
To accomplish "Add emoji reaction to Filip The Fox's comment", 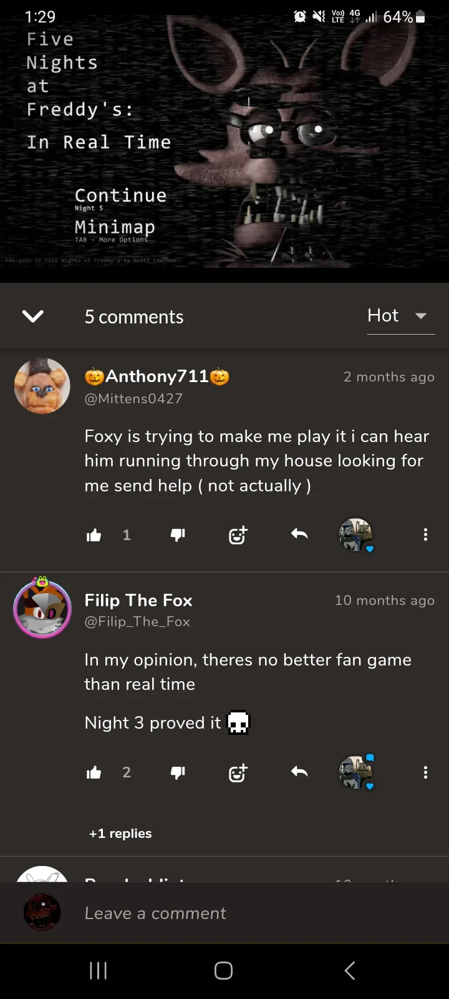I will (238, 773).
